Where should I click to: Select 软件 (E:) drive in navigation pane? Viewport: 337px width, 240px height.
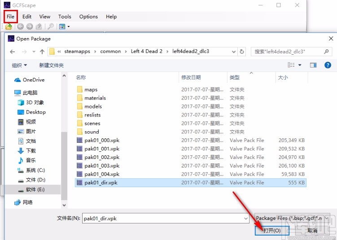33,189
